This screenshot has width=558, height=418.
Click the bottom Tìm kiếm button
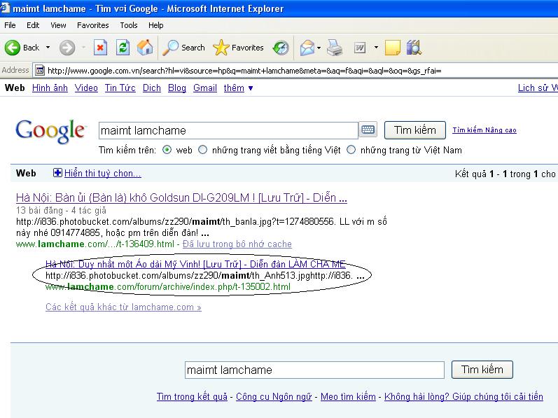click(x=482, y=370)
